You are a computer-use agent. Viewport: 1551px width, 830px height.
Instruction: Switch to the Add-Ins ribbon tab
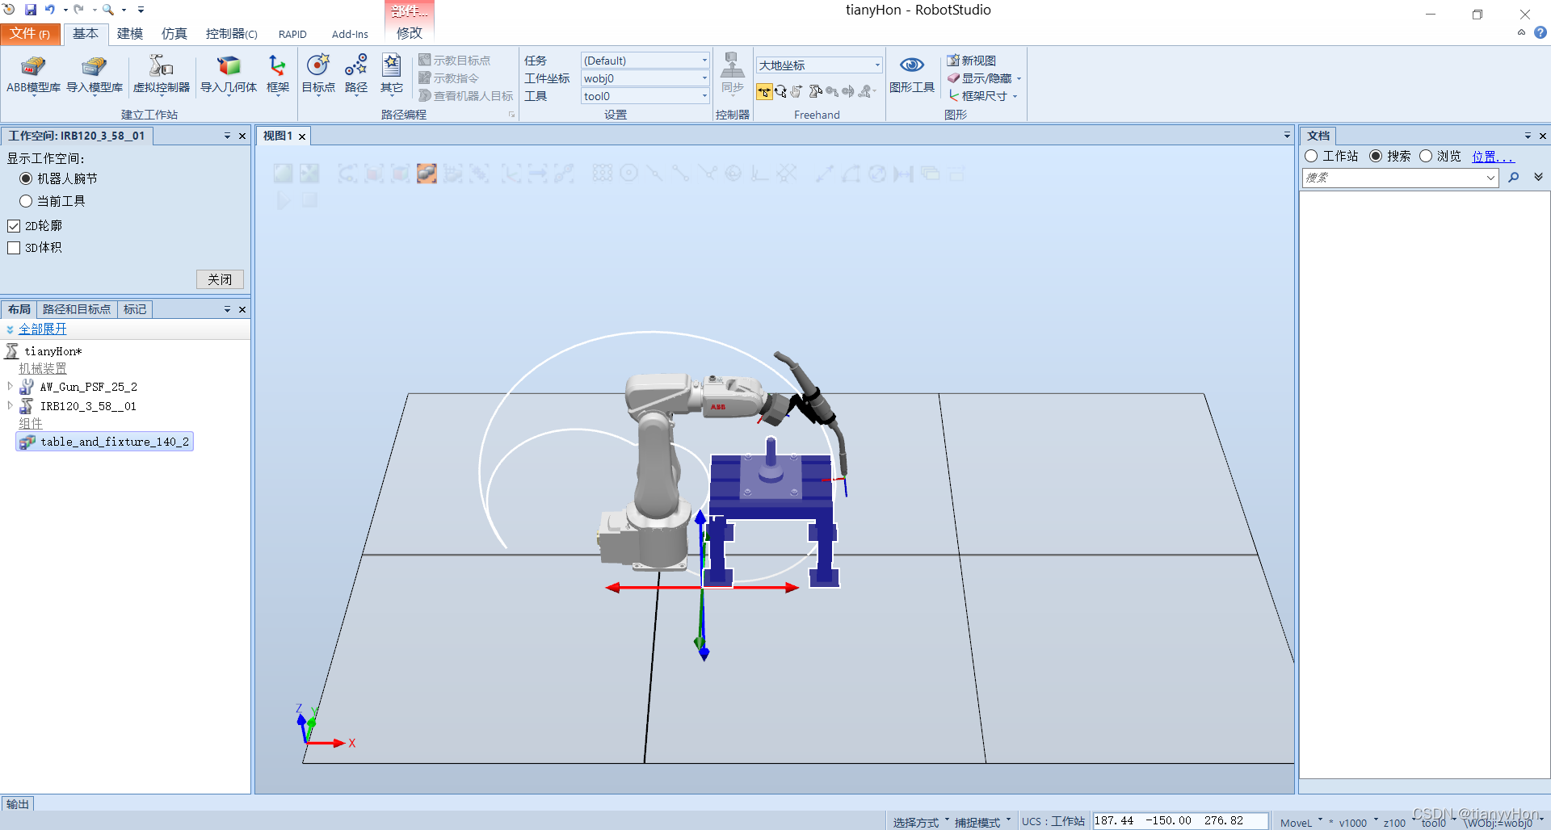pos(350,34)
